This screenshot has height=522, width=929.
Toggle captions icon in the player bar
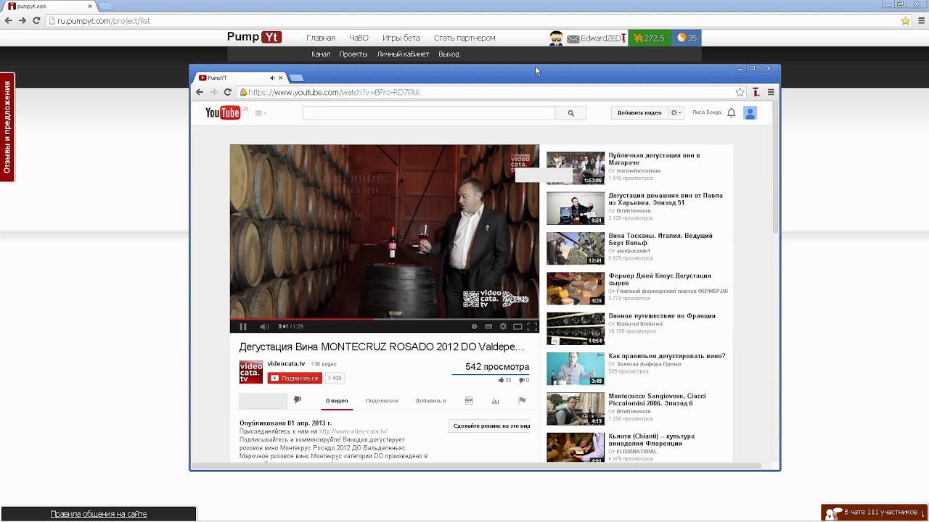tap(488, 326)
